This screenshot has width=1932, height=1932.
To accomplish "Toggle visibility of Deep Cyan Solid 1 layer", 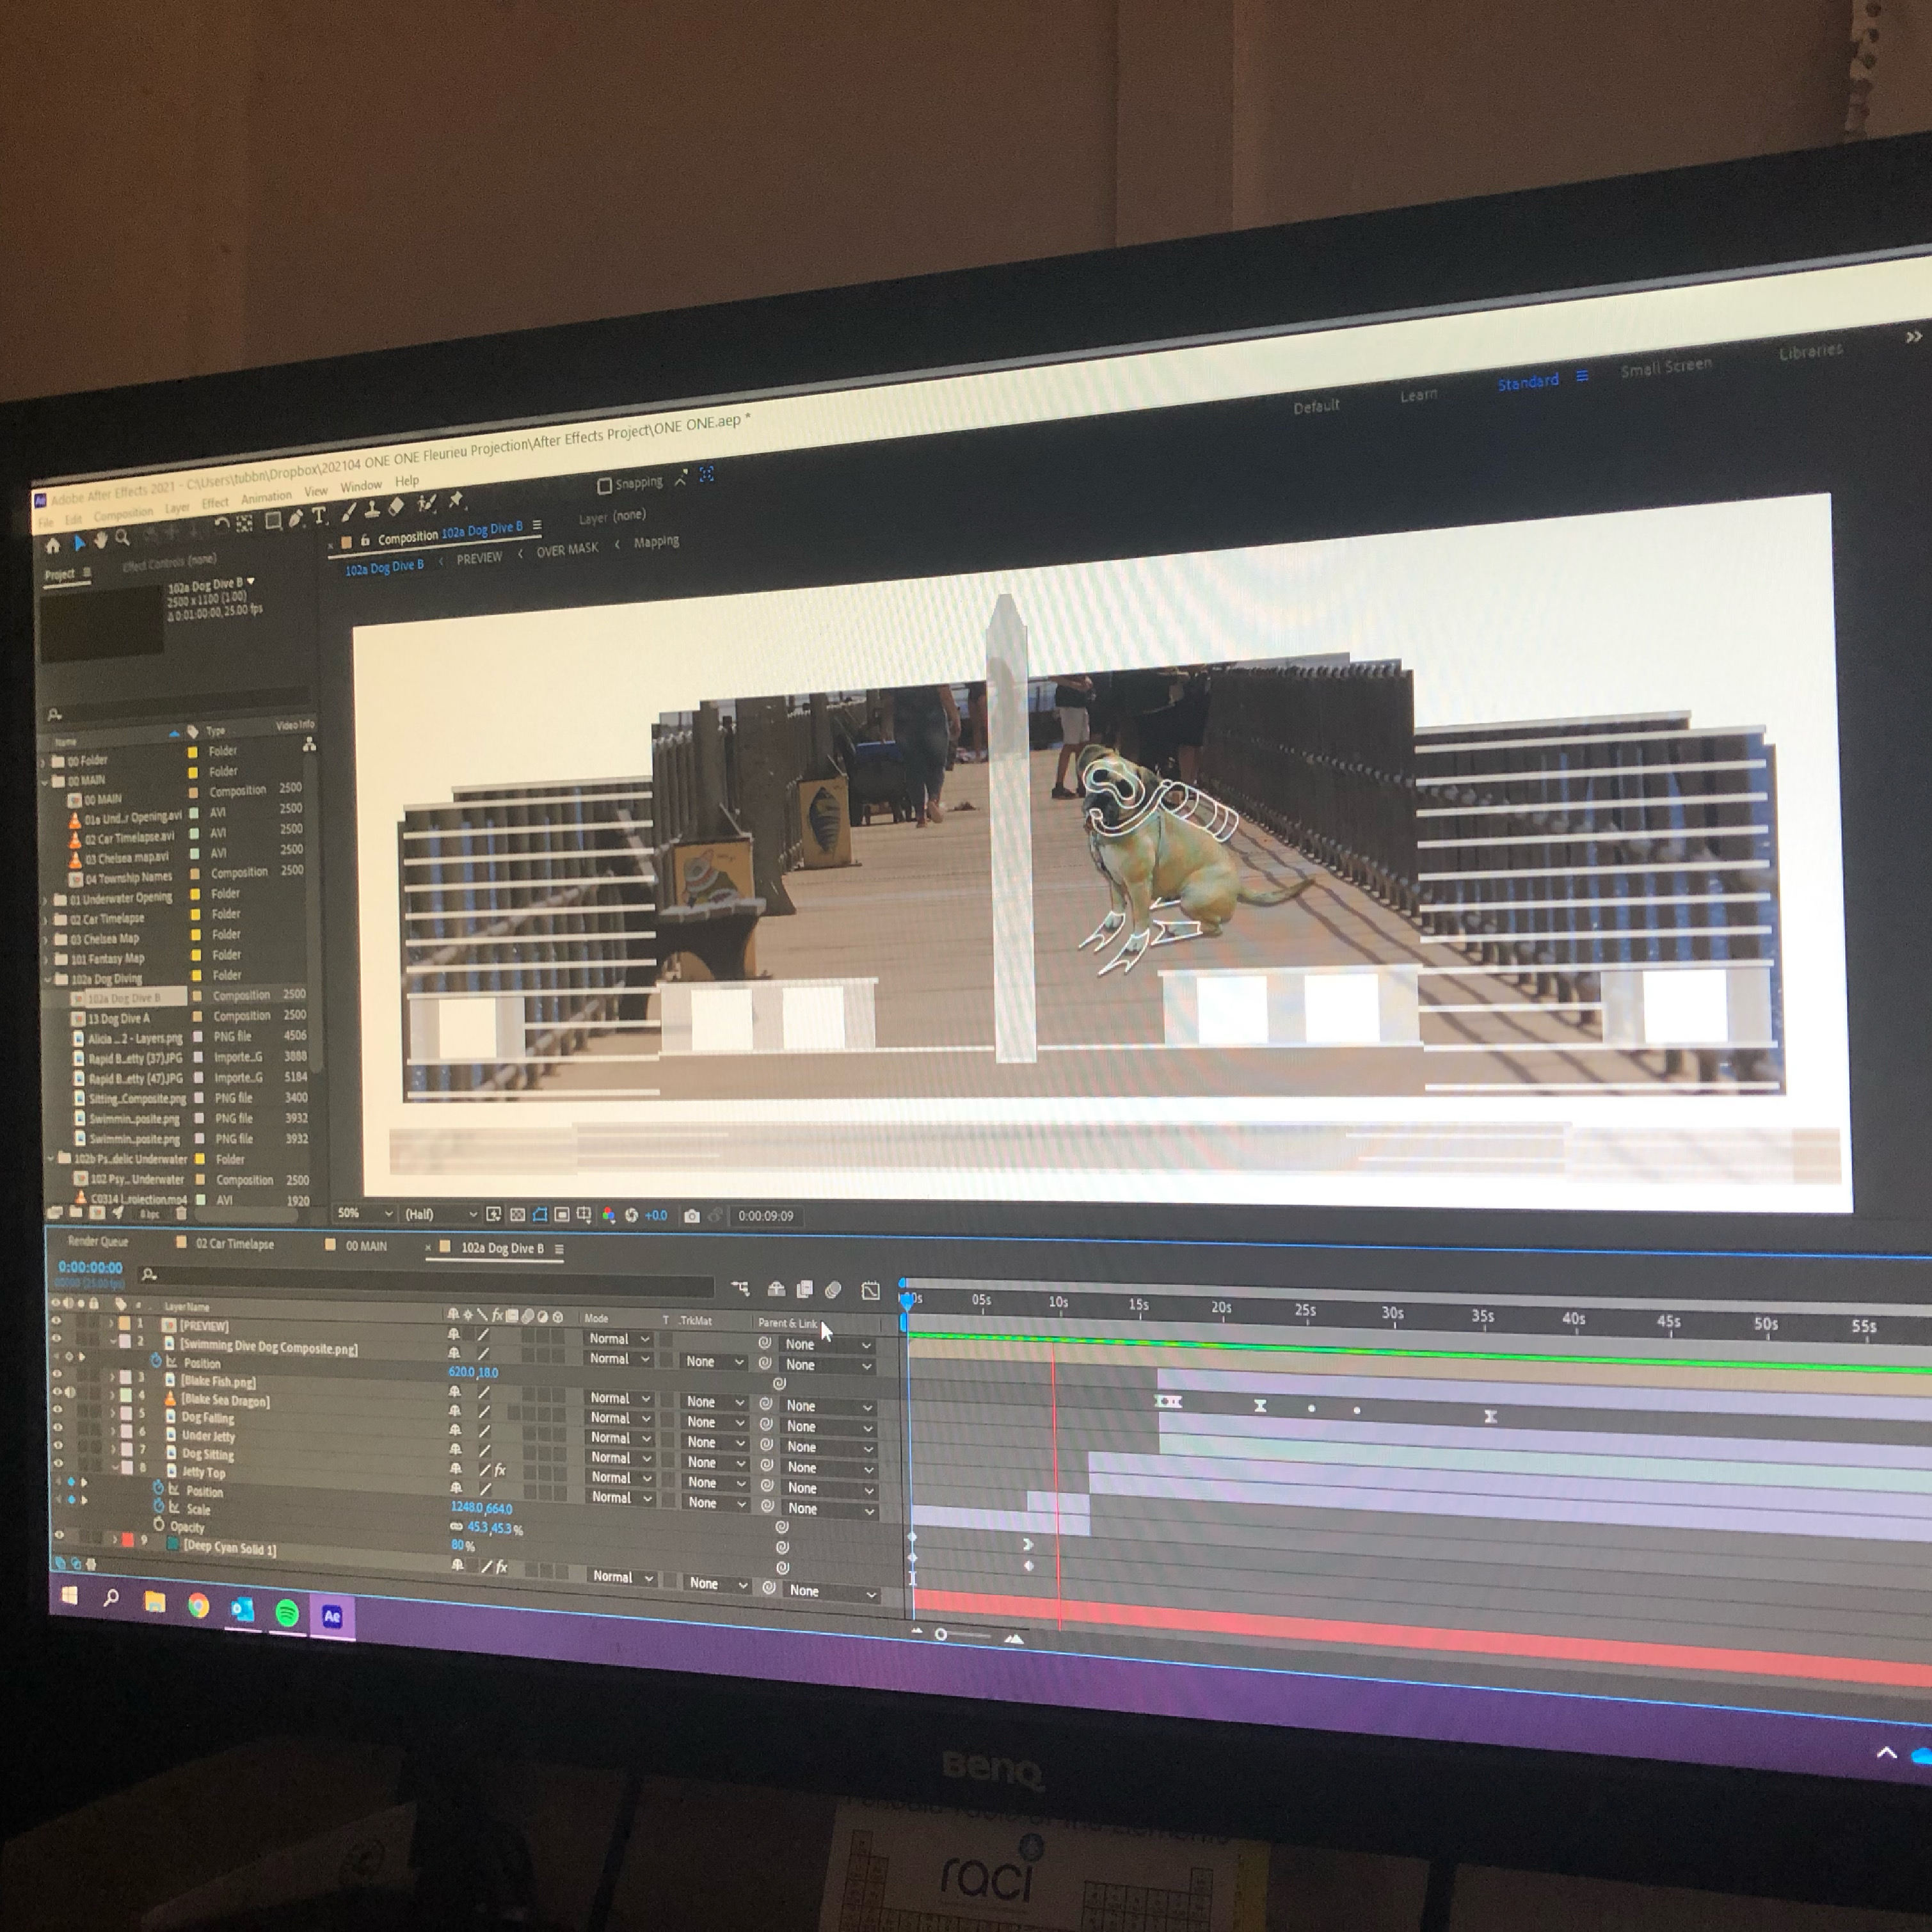I will [59, 1534].
